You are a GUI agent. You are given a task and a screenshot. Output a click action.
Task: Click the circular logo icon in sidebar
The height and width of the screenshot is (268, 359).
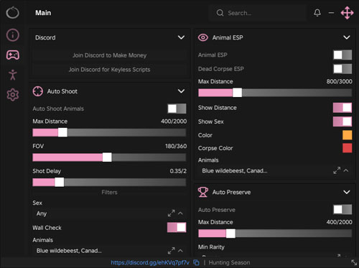[12, 12]
